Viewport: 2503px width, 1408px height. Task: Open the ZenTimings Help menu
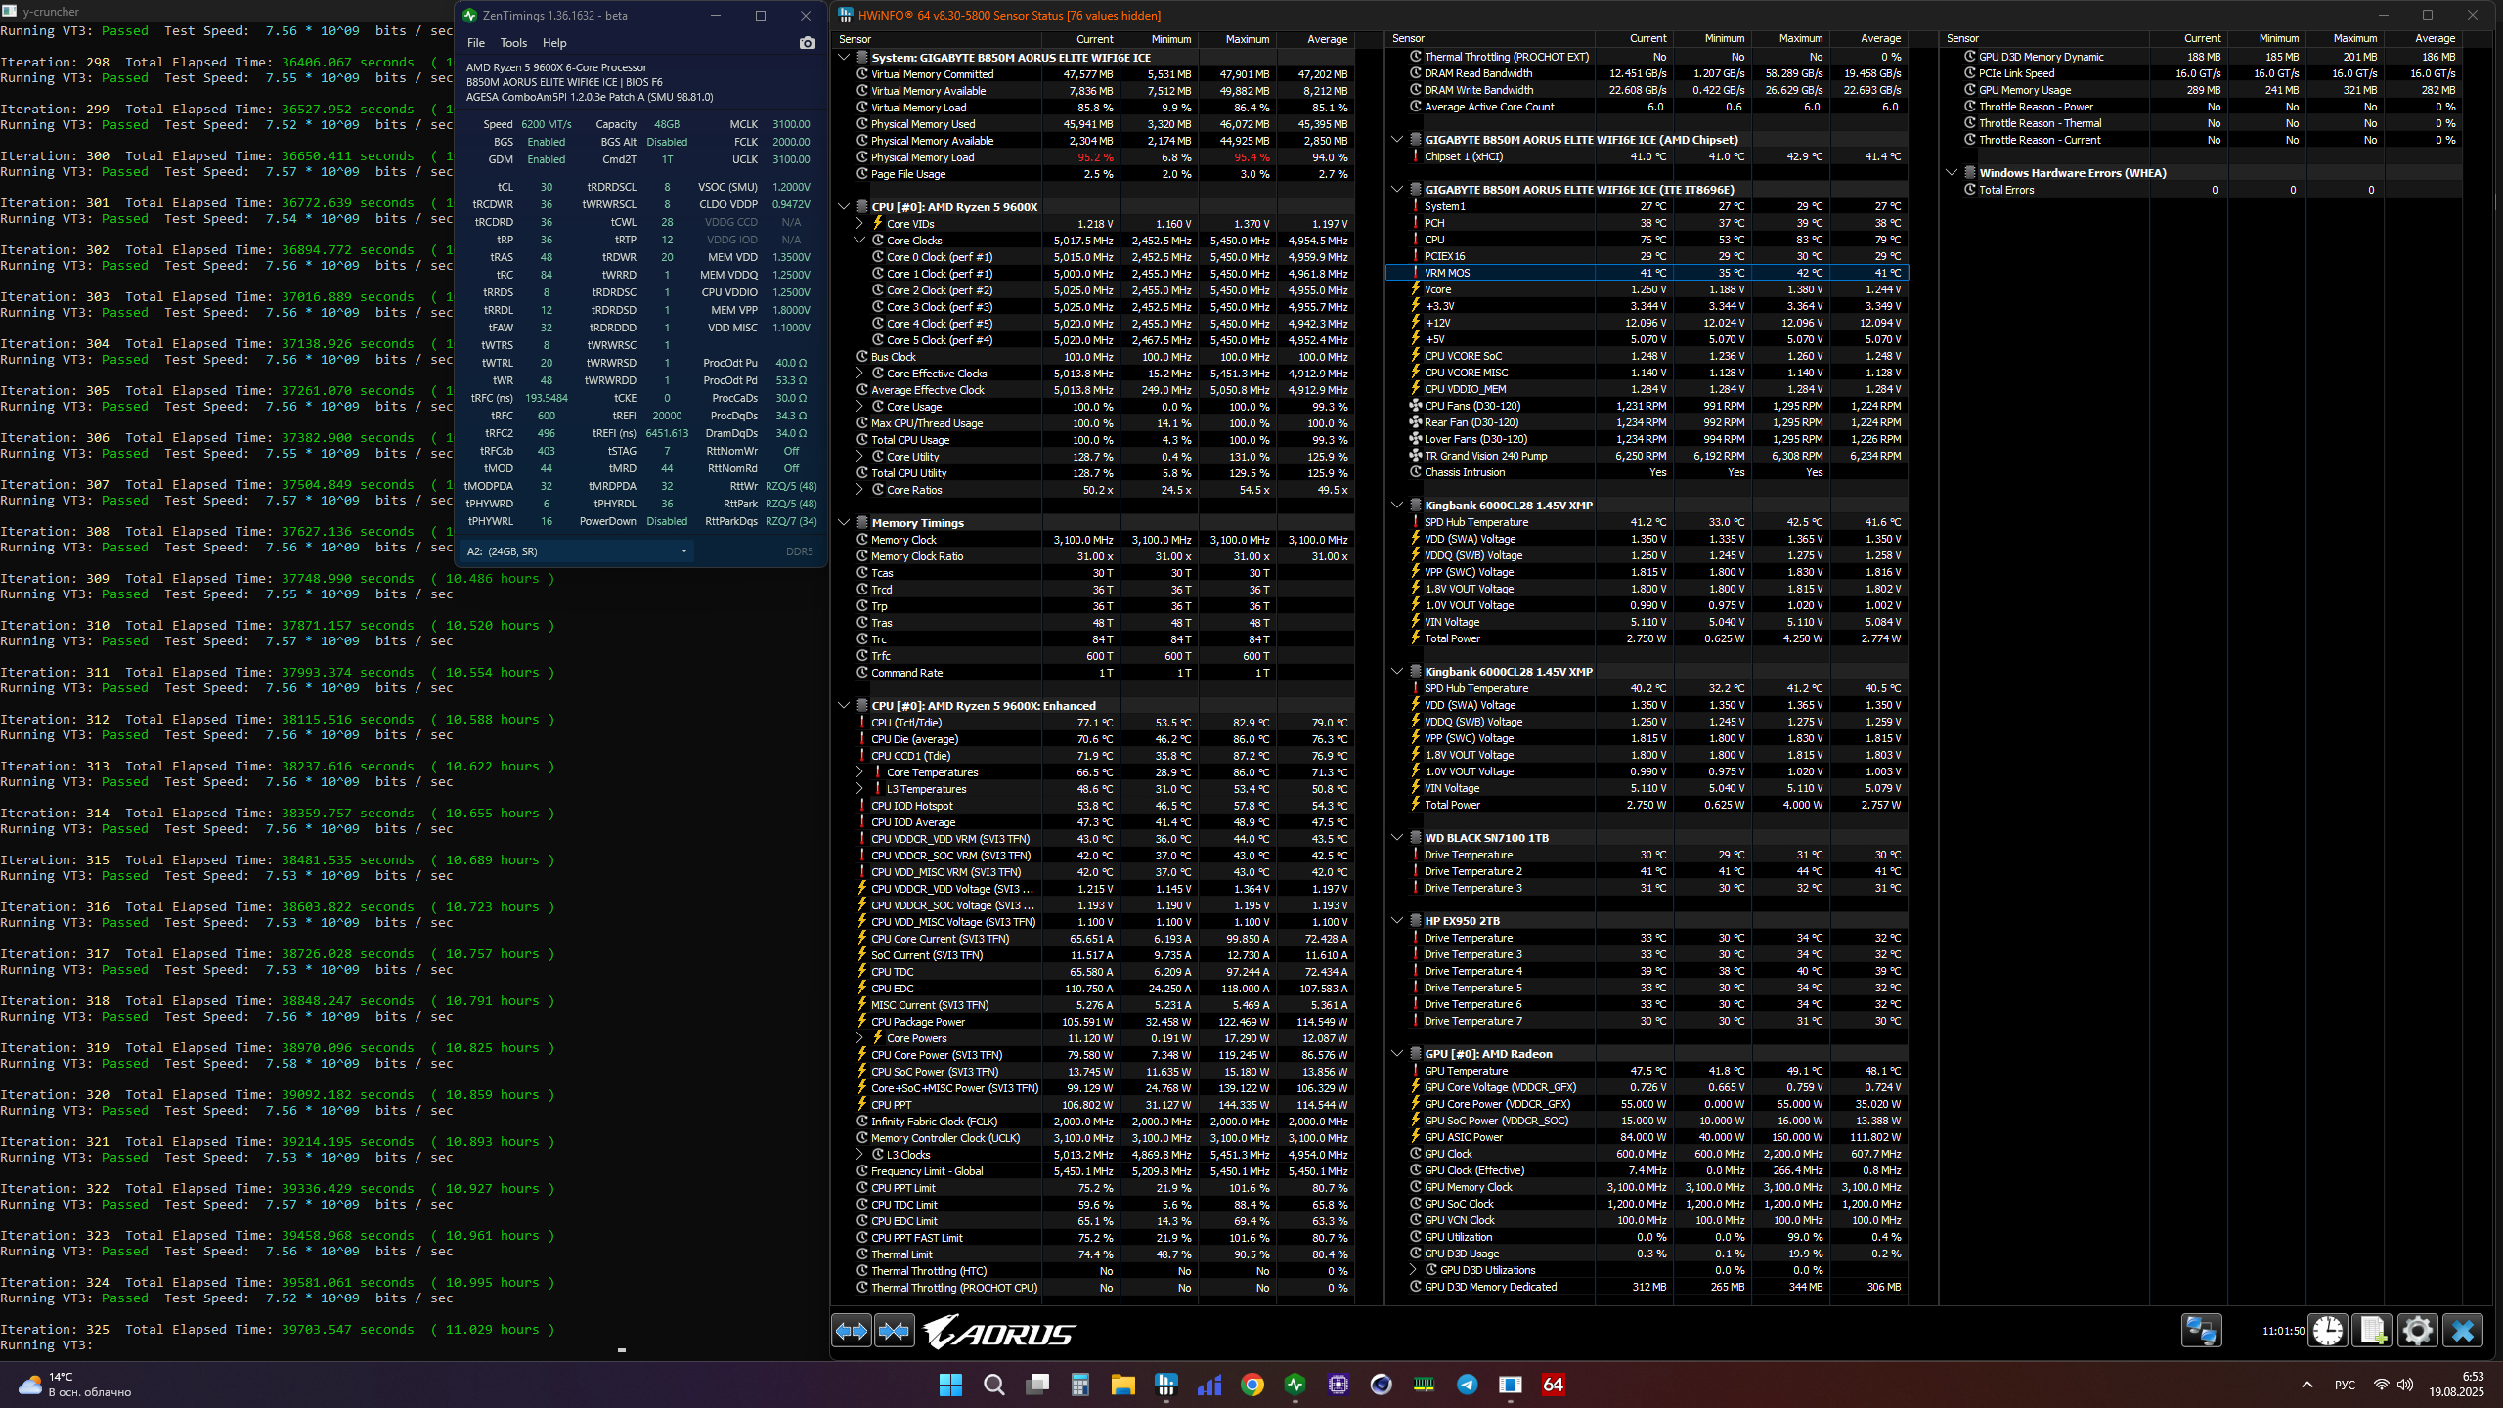554,43
